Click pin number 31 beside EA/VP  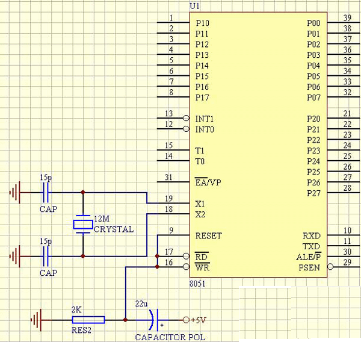pyautogui.click(x=168, y=177)
